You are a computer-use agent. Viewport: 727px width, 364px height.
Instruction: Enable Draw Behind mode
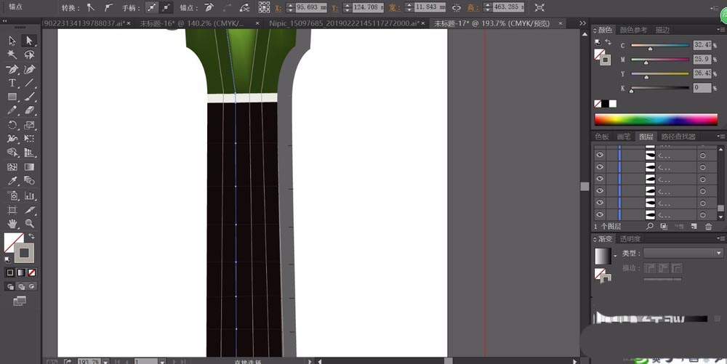point(21,287)
